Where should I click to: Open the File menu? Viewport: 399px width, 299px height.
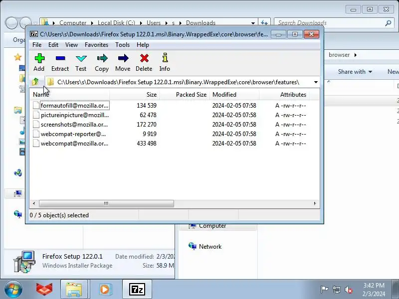[37, 45]
